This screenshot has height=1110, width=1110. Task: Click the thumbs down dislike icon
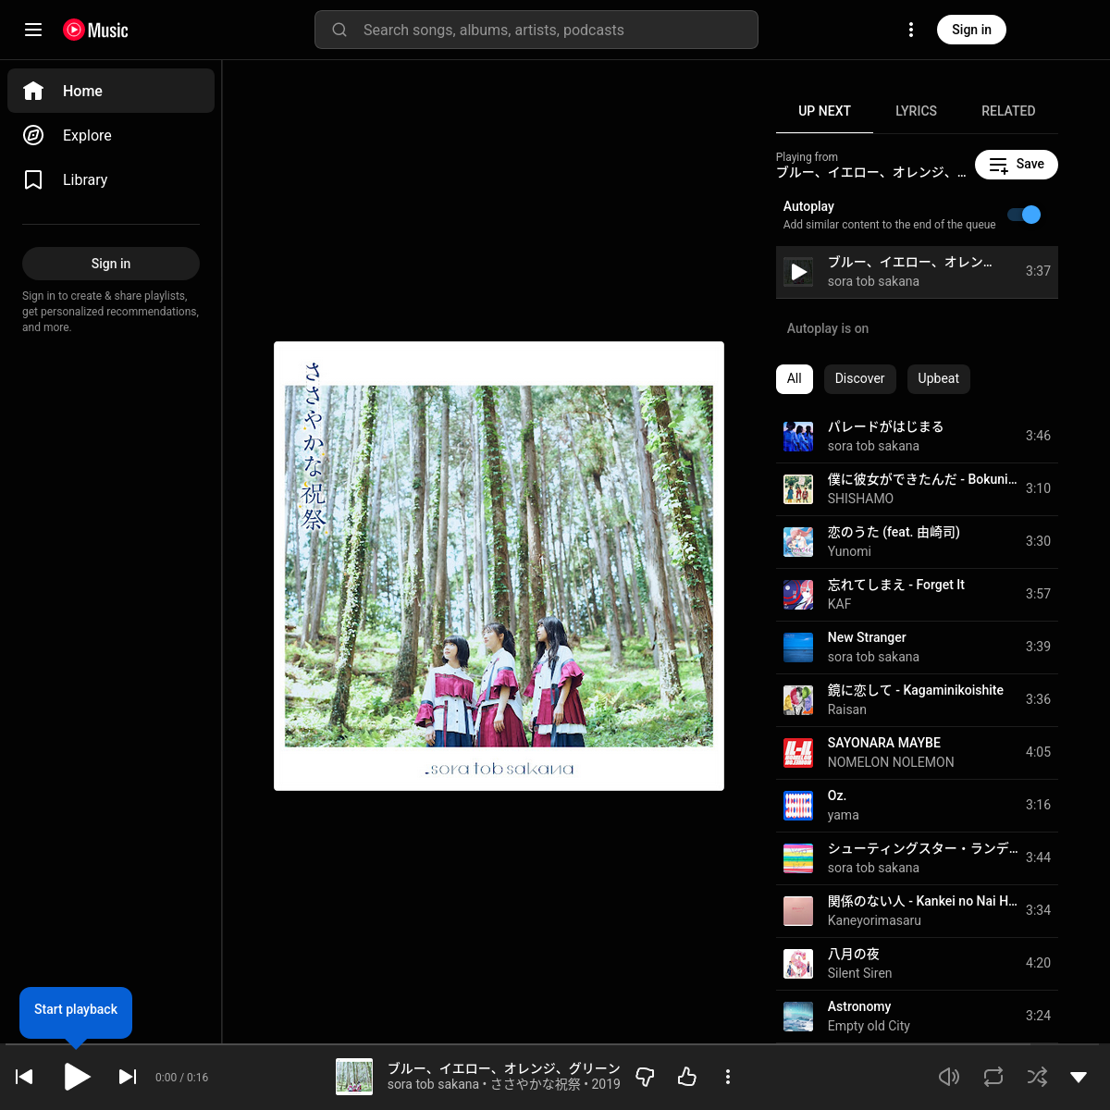646,1077
